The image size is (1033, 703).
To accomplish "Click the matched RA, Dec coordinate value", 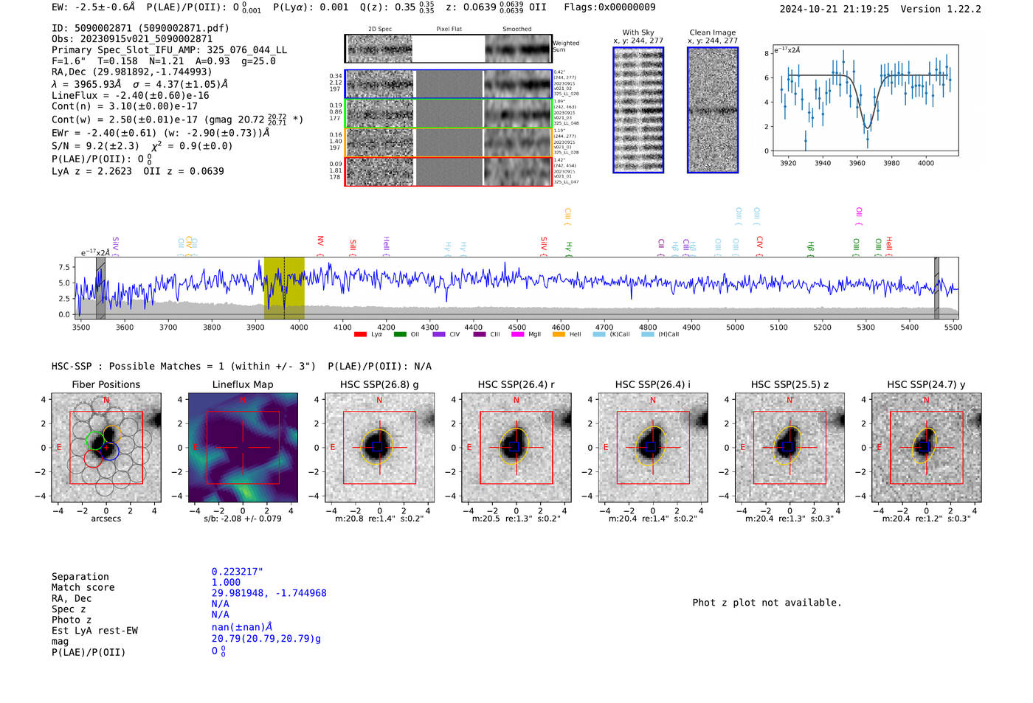I will pos(269,593).
